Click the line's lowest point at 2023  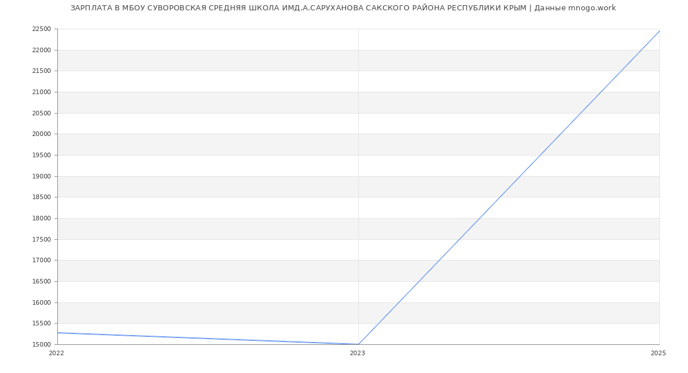click(358, 344)
